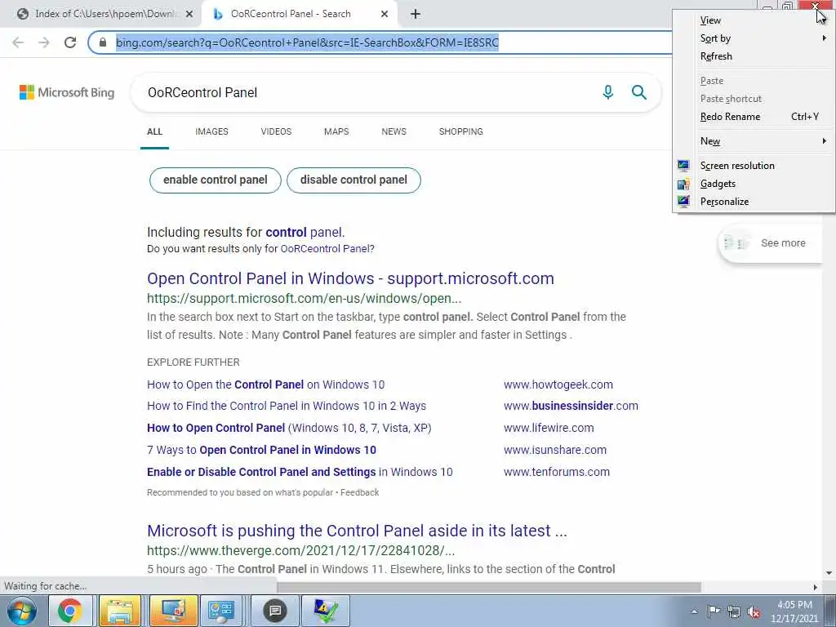Open the Windows Start orb
836x627 pixels.
[x=22, y=611]
